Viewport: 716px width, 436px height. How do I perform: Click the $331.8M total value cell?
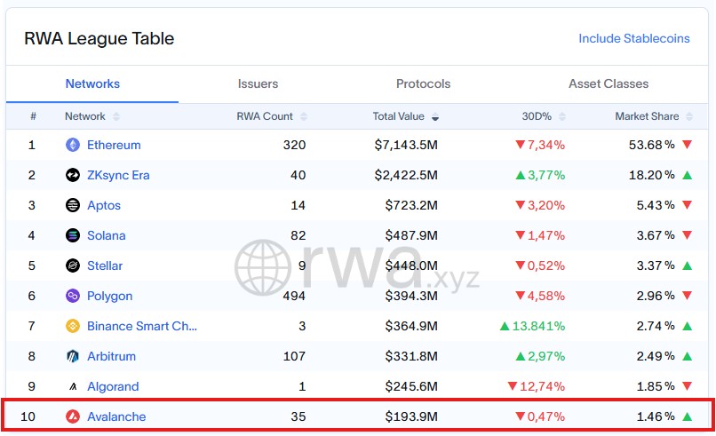point(411,356)
